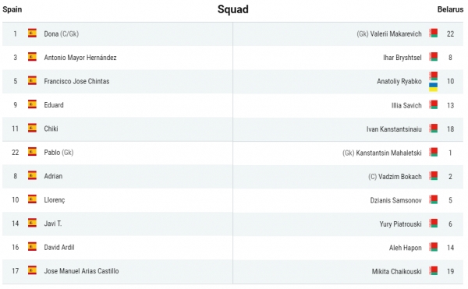Open Dzianis Samsonov player entry
This screenshot has height=289, width=468.
395,200
